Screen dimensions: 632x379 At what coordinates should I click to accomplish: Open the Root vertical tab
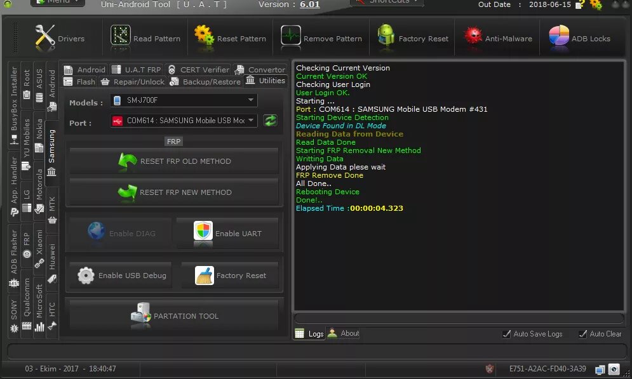pyautogui.click(x=27, y=84)
